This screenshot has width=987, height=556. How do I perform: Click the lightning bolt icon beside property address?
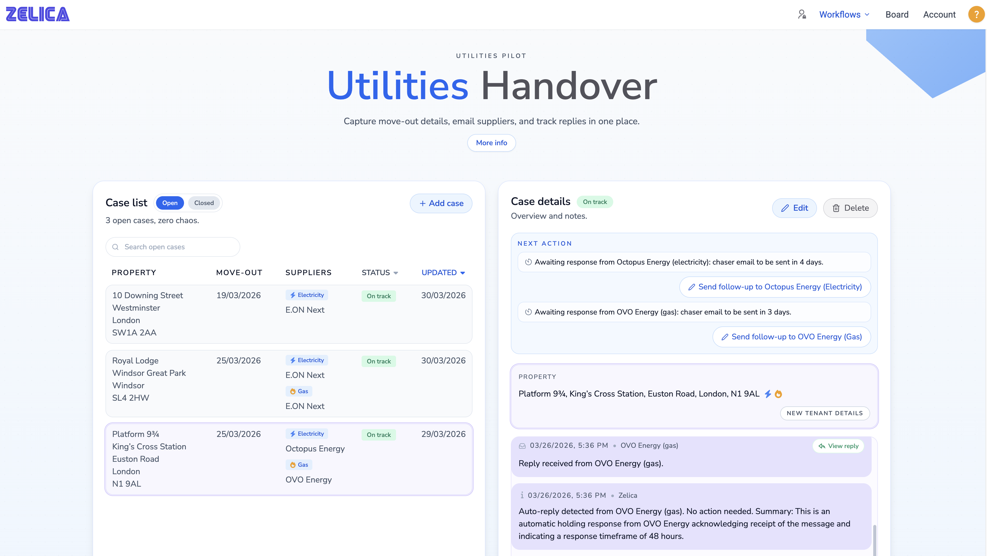coord(768,394)
